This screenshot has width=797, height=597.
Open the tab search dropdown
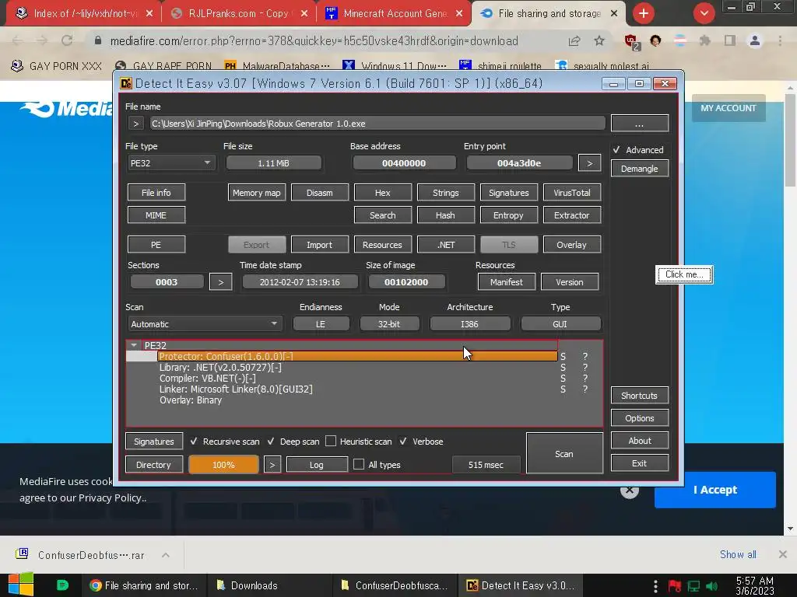[704, 14]
